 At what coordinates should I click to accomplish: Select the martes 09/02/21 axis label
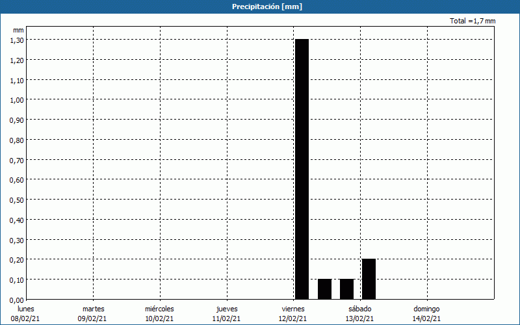click(92, 314)
